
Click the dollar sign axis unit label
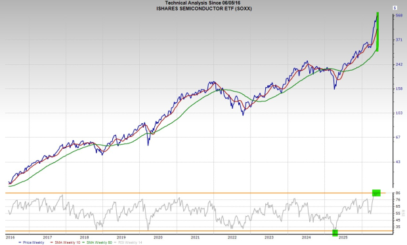(395, 8)
